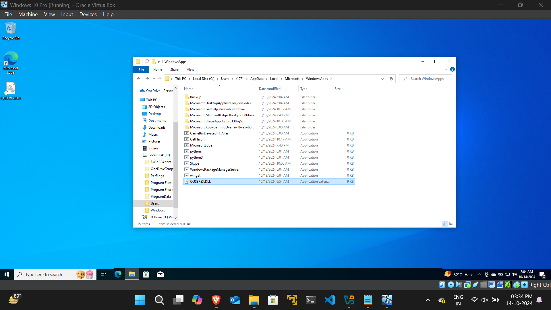This screenshot has width=551, height=310.
Task: Click the AppData breadcrumb in path
Action: point(257,79)
